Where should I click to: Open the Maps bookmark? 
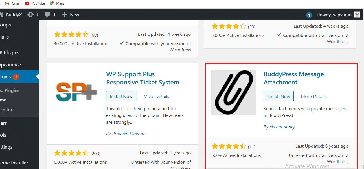coord(57,3)
